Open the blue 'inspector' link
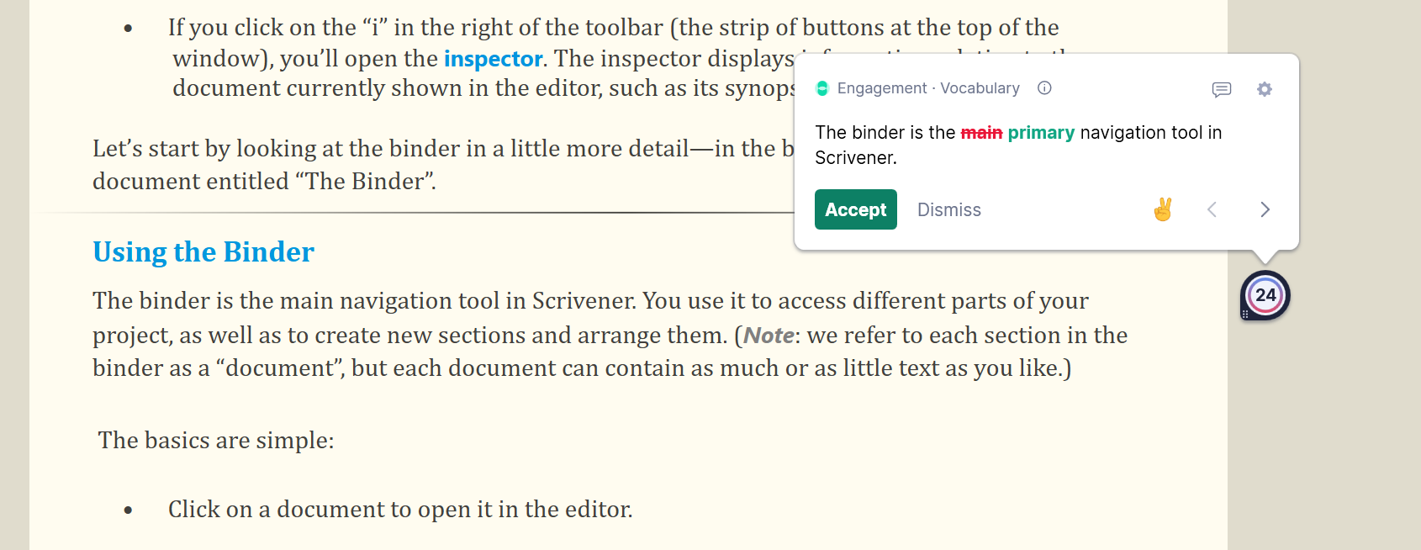Screen dimensions: 1421x550 (x=493, y=59)
